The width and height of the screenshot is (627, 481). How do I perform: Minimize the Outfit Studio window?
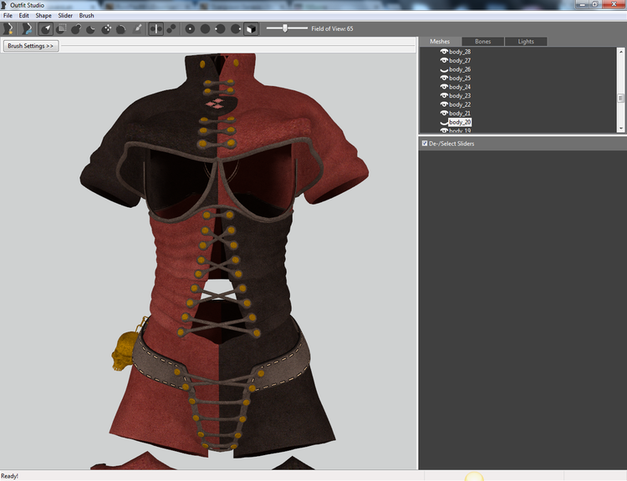point(582,4)
